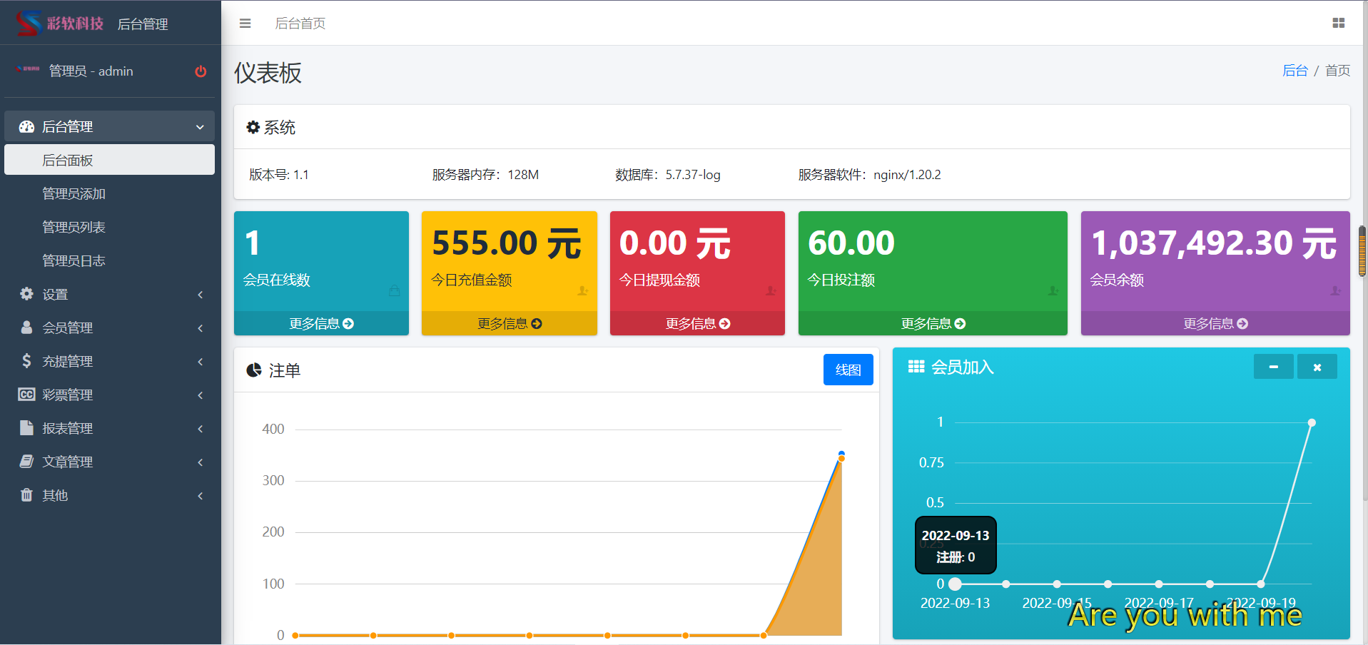Expand the 彩票管理 submenu

109,395
